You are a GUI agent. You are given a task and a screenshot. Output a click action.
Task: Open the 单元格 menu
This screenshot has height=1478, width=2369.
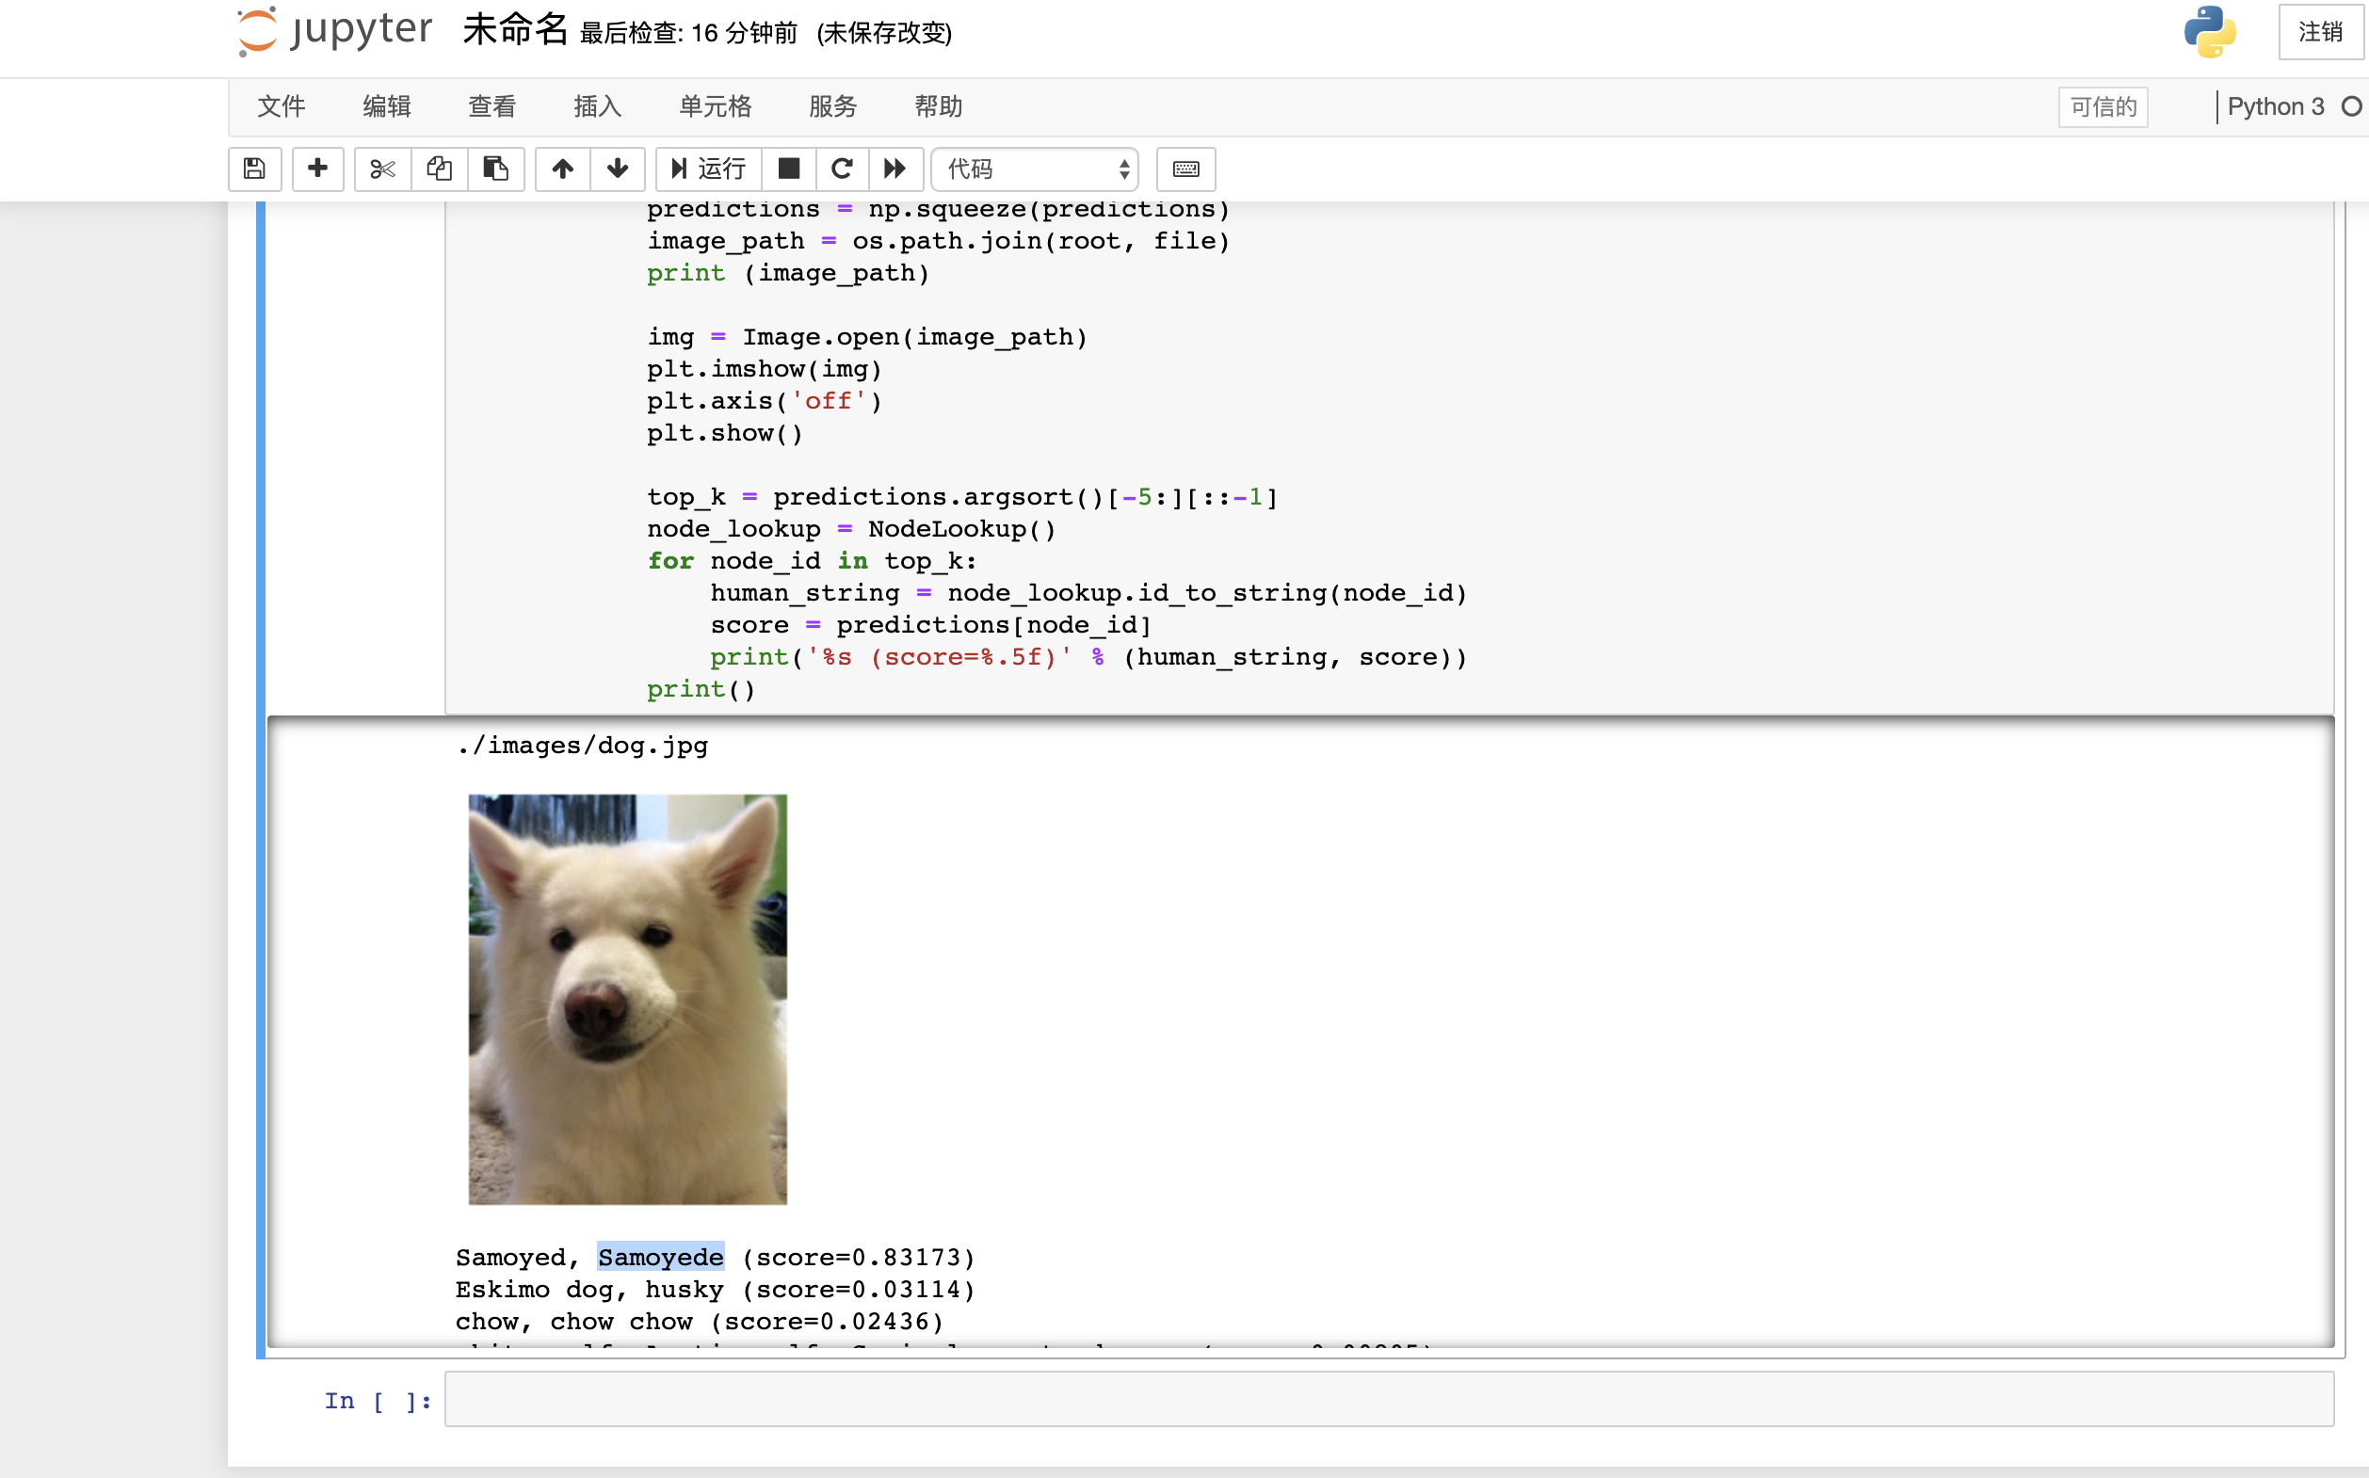click(x=715, y=105)
